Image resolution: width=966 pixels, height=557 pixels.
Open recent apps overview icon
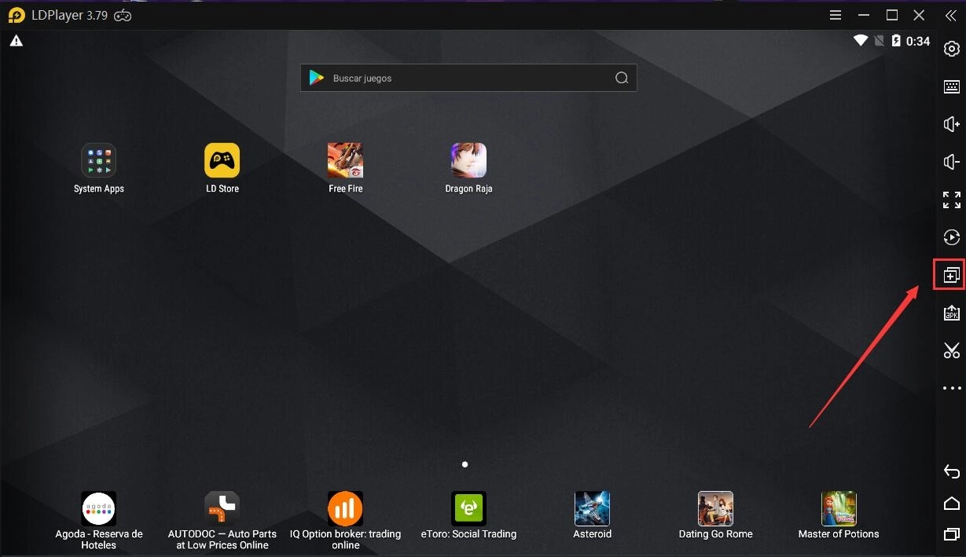(x=951, y=534)
